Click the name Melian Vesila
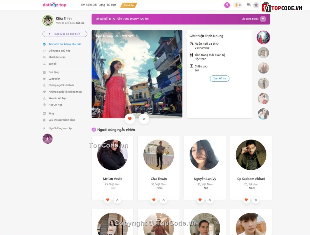 tap(113, 179)
